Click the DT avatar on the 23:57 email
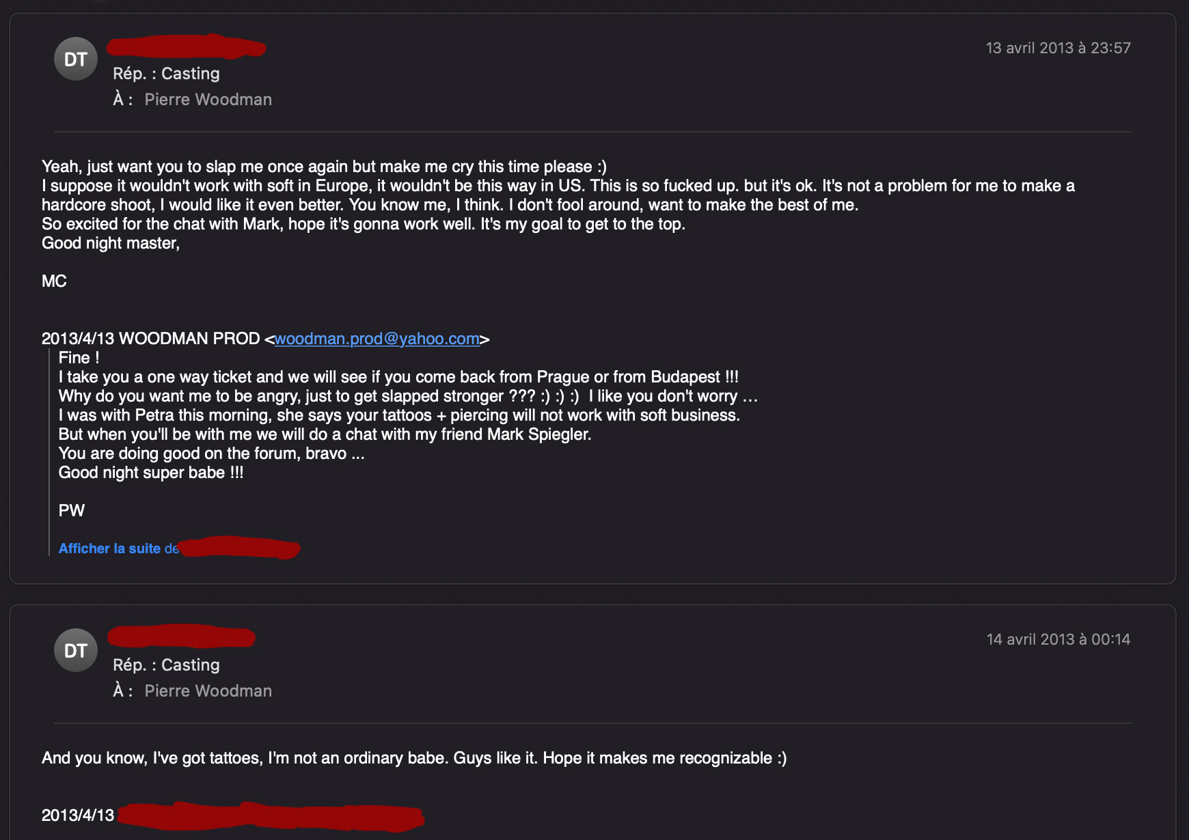This screenshot has height=840, width=1189. 76,59
